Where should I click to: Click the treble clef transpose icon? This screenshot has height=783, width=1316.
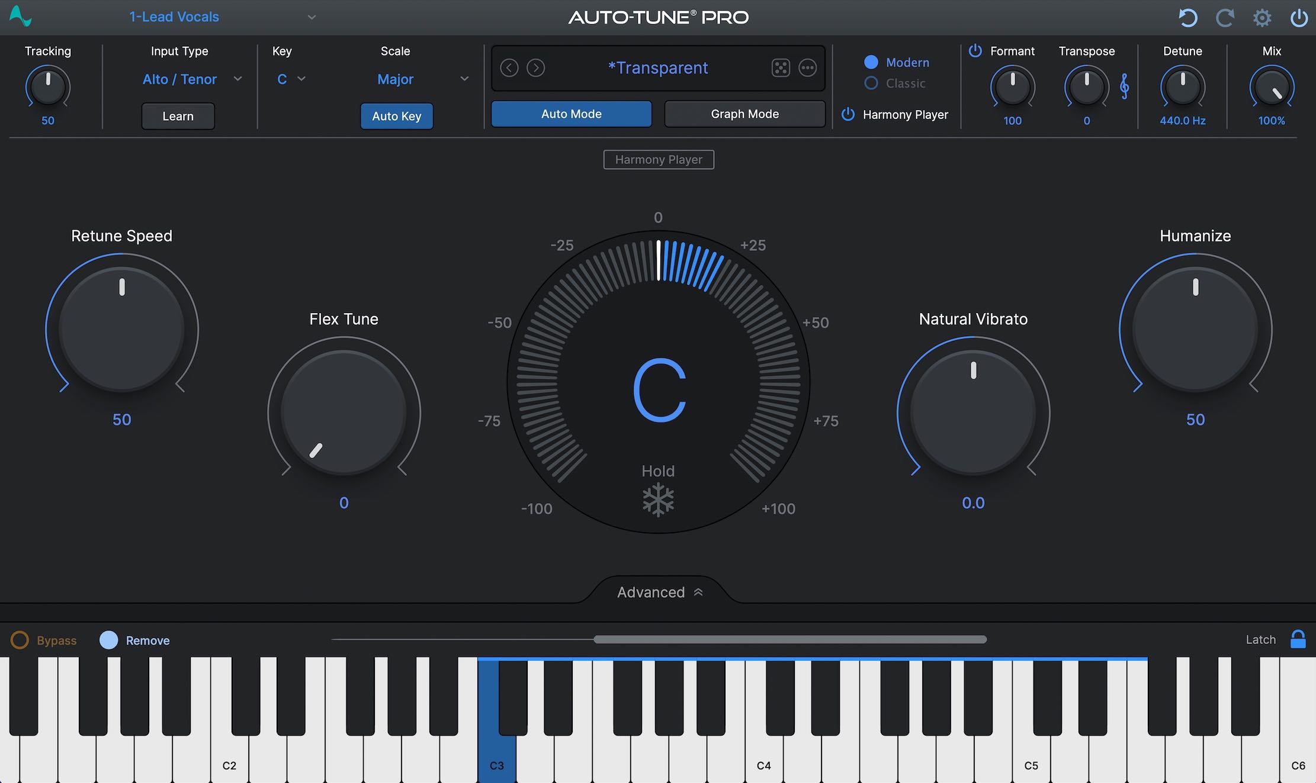click(x=1124, y=86)
